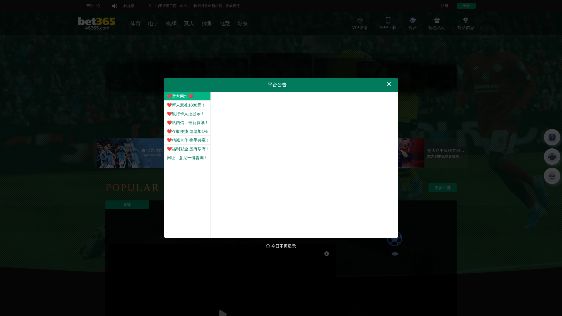
Task: Click the 合营 partnership icon
Action: 412,20
